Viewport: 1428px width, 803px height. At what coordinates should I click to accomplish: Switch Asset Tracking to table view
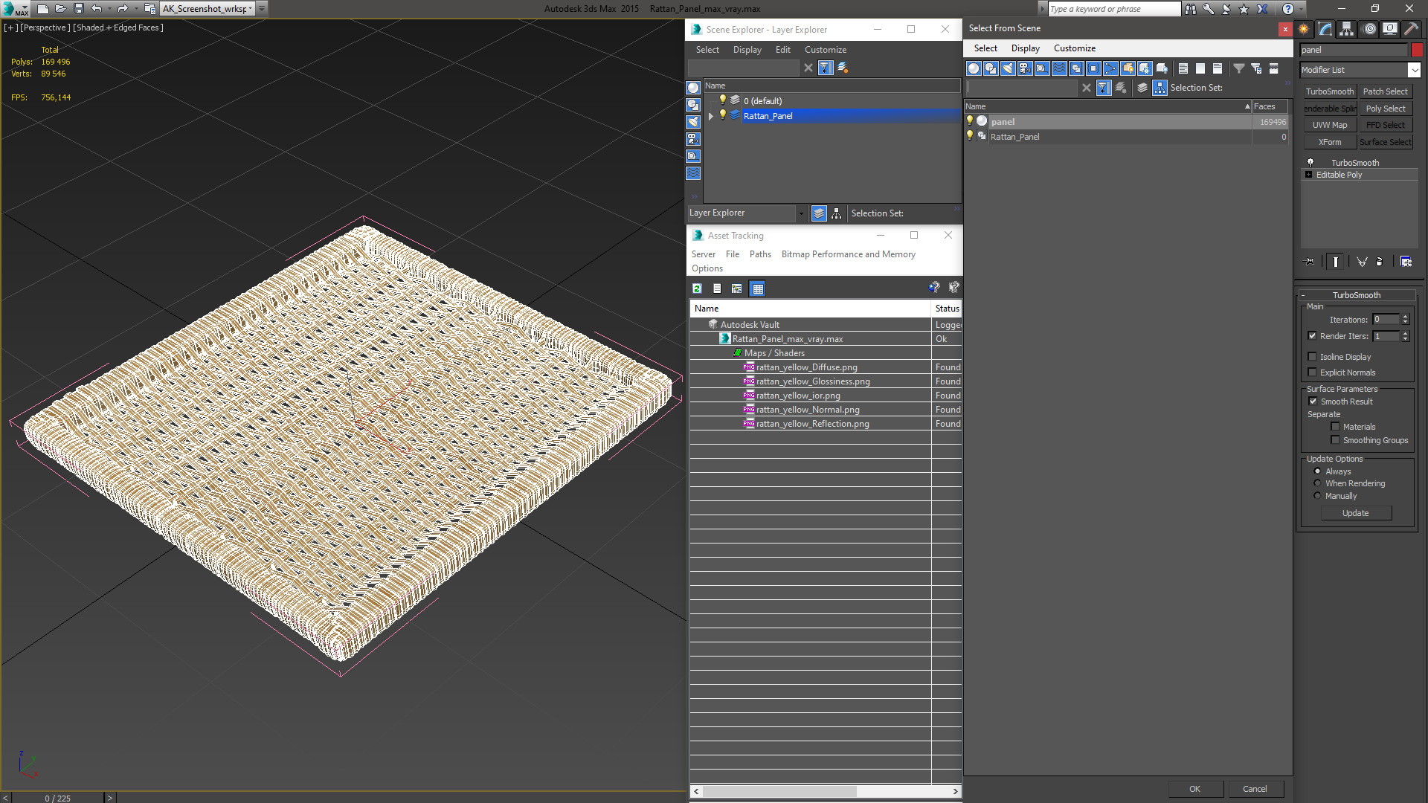click(757, 288)
